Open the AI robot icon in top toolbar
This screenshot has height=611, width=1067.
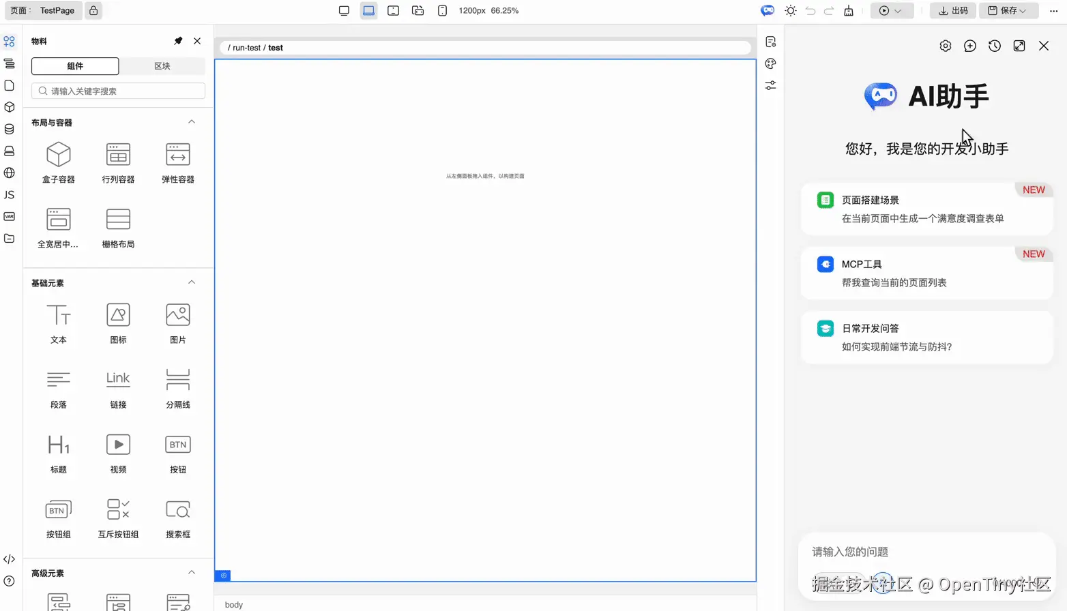[x=768, y=10]
